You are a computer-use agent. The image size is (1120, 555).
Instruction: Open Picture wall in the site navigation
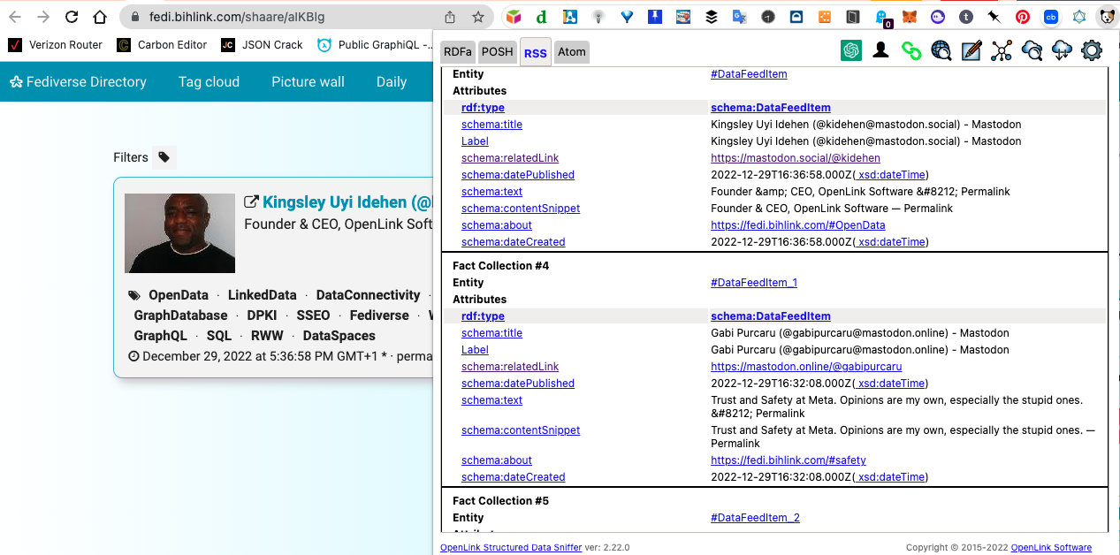coord(308,82)
